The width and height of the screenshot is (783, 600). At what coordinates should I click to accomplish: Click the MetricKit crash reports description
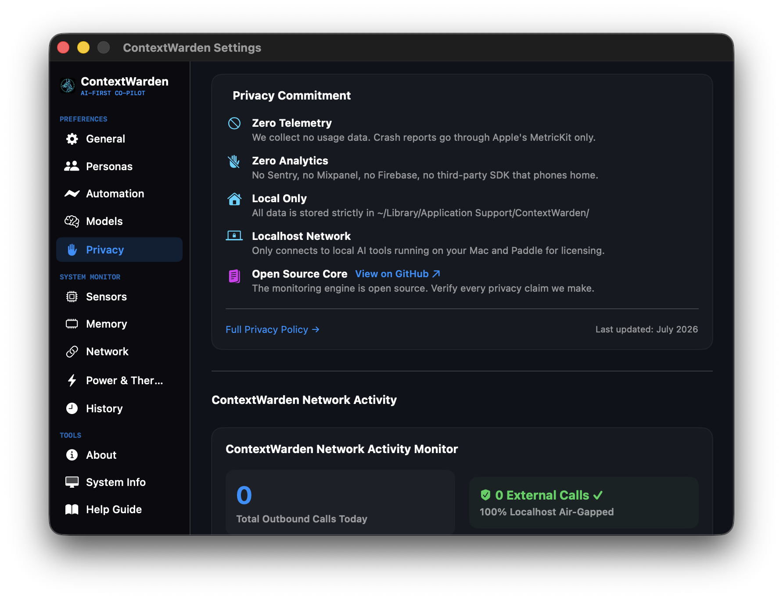coord(424,138)
